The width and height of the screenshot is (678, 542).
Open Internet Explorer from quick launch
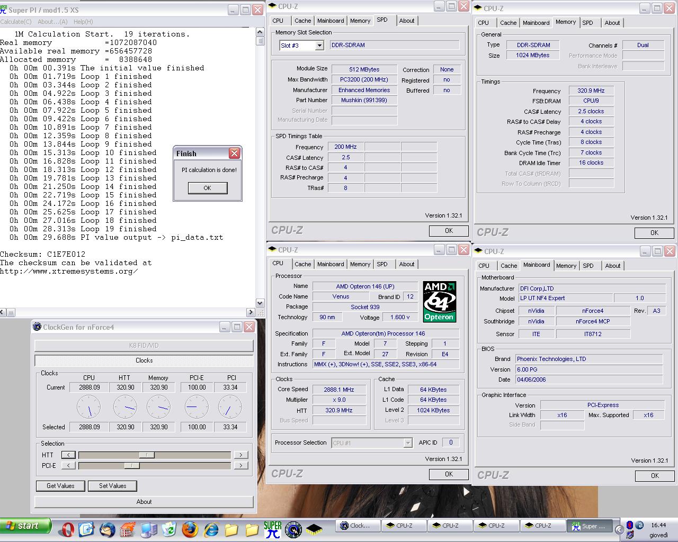pos(211,528)
